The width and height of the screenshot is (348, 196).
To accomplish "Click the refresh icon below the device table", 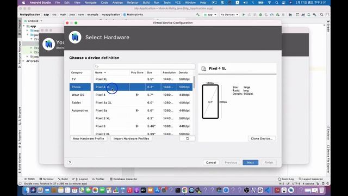I will pyautogui.click(x=187, y=138).
